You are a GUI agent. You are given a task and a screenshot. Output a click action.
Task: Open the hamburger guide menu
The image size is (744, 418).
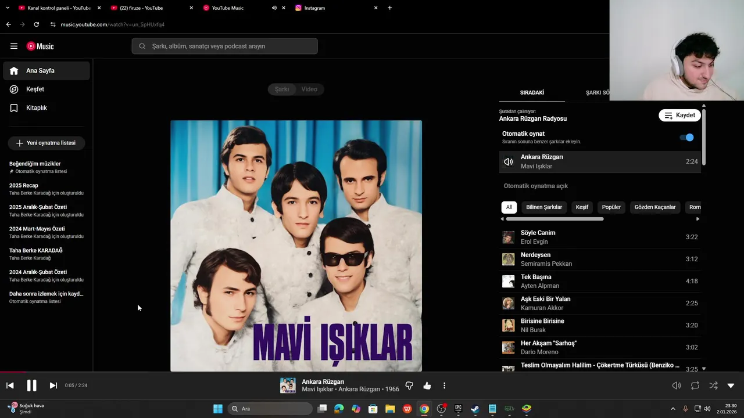coord(14,46)
